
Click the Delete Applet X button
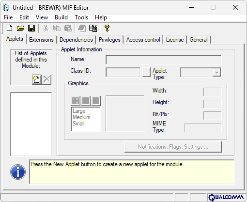pos(46,79)
